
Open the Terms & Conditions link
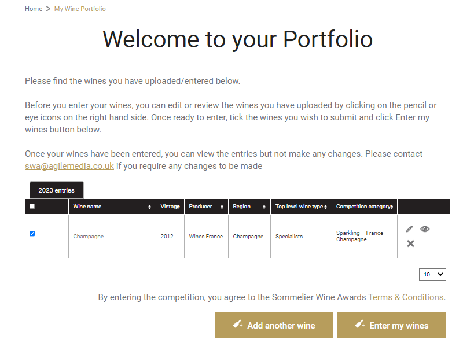coord(406,297)
